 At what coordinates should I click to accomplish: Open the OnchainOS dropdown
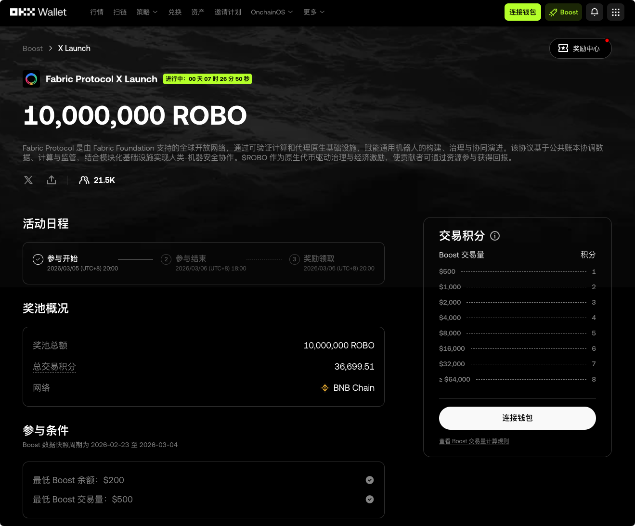[x=272, y=12]
